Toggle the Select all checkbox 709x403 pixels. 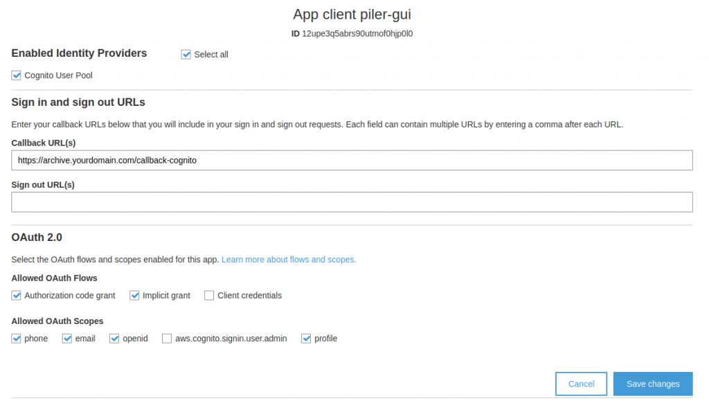186,55
